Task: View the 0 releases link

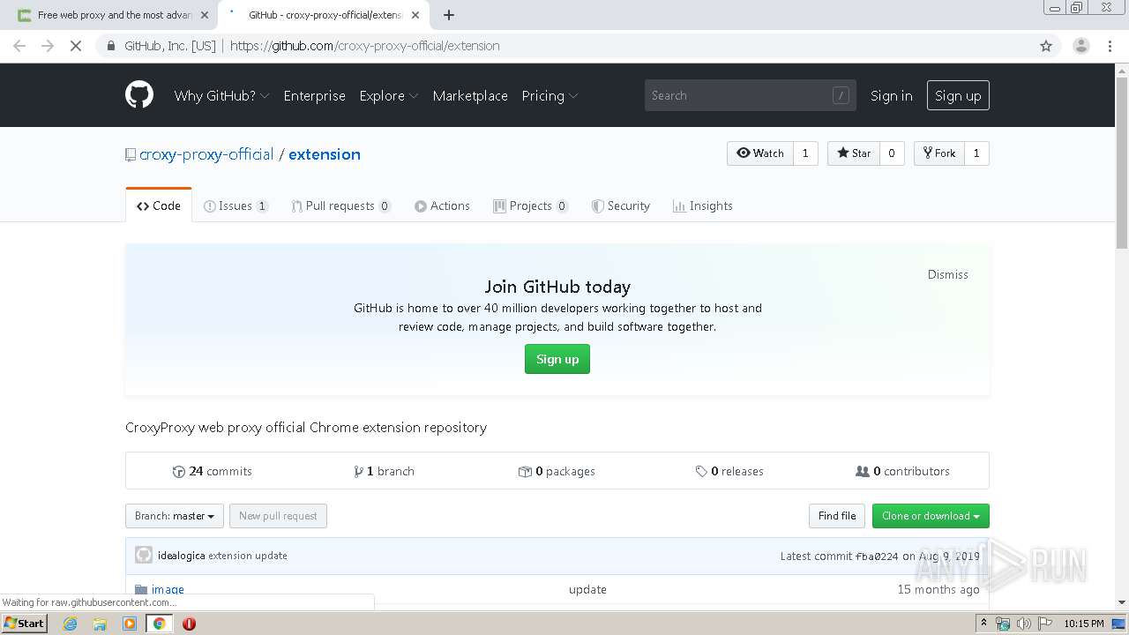Action: (x=729, y=471)
